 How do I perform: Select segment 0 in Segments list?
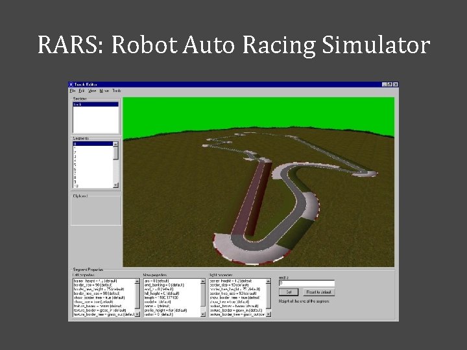93,144
